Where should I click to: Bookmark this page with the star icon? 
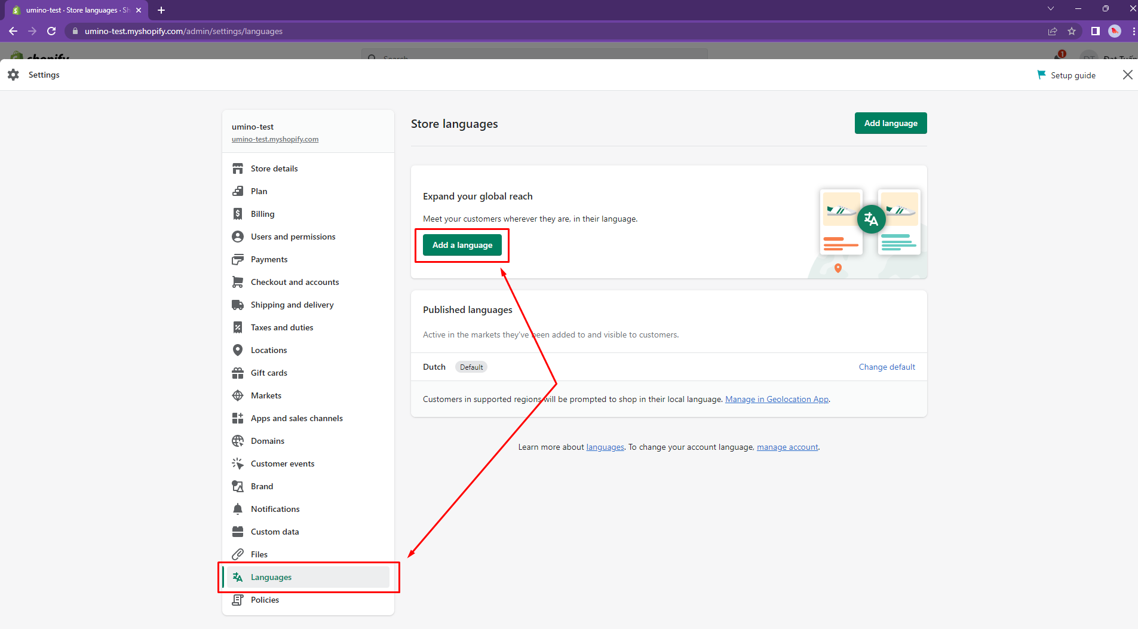[x=1072, y=31]
